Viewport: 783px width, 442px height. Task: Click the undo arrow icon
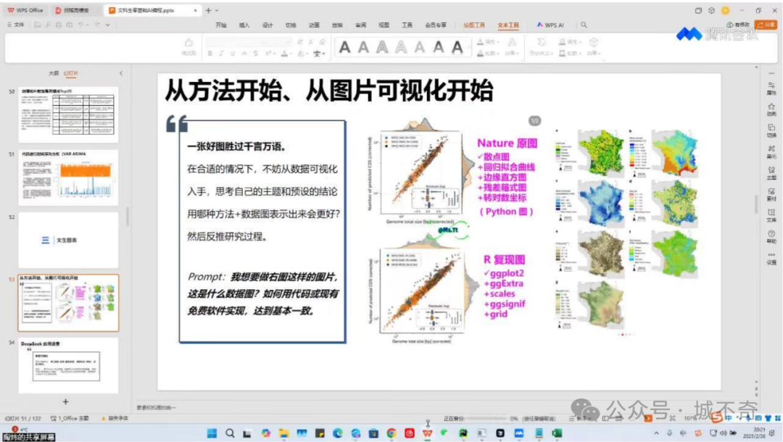[80, 25]
